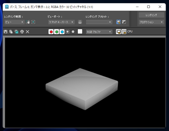Open the プロダクション render mode dropdown

[x=151, y=22]
